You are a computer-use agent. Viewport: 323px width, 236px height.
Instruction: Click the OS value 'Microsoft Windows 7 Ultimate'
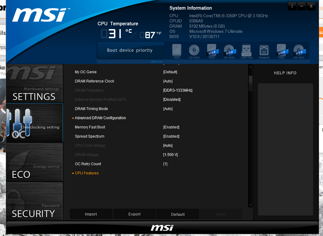pos(216,31)
